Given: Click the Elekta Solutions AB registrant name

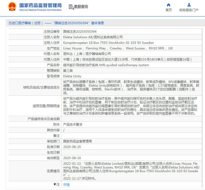Looking at the screenshot, I should pos(93,37).
